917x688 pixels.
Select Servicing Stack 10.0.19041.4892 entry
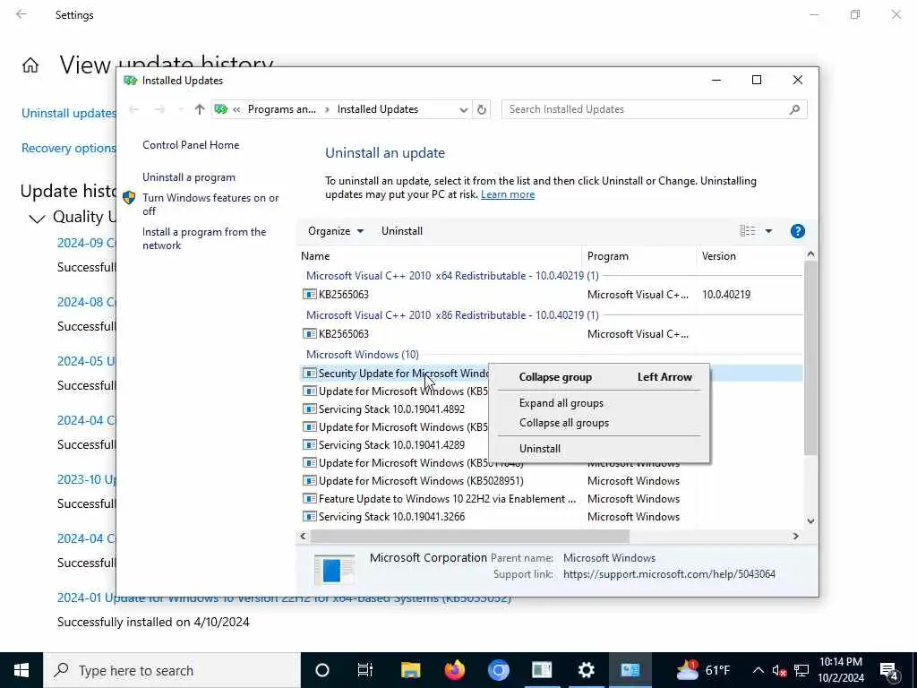[x=391, y=408]
